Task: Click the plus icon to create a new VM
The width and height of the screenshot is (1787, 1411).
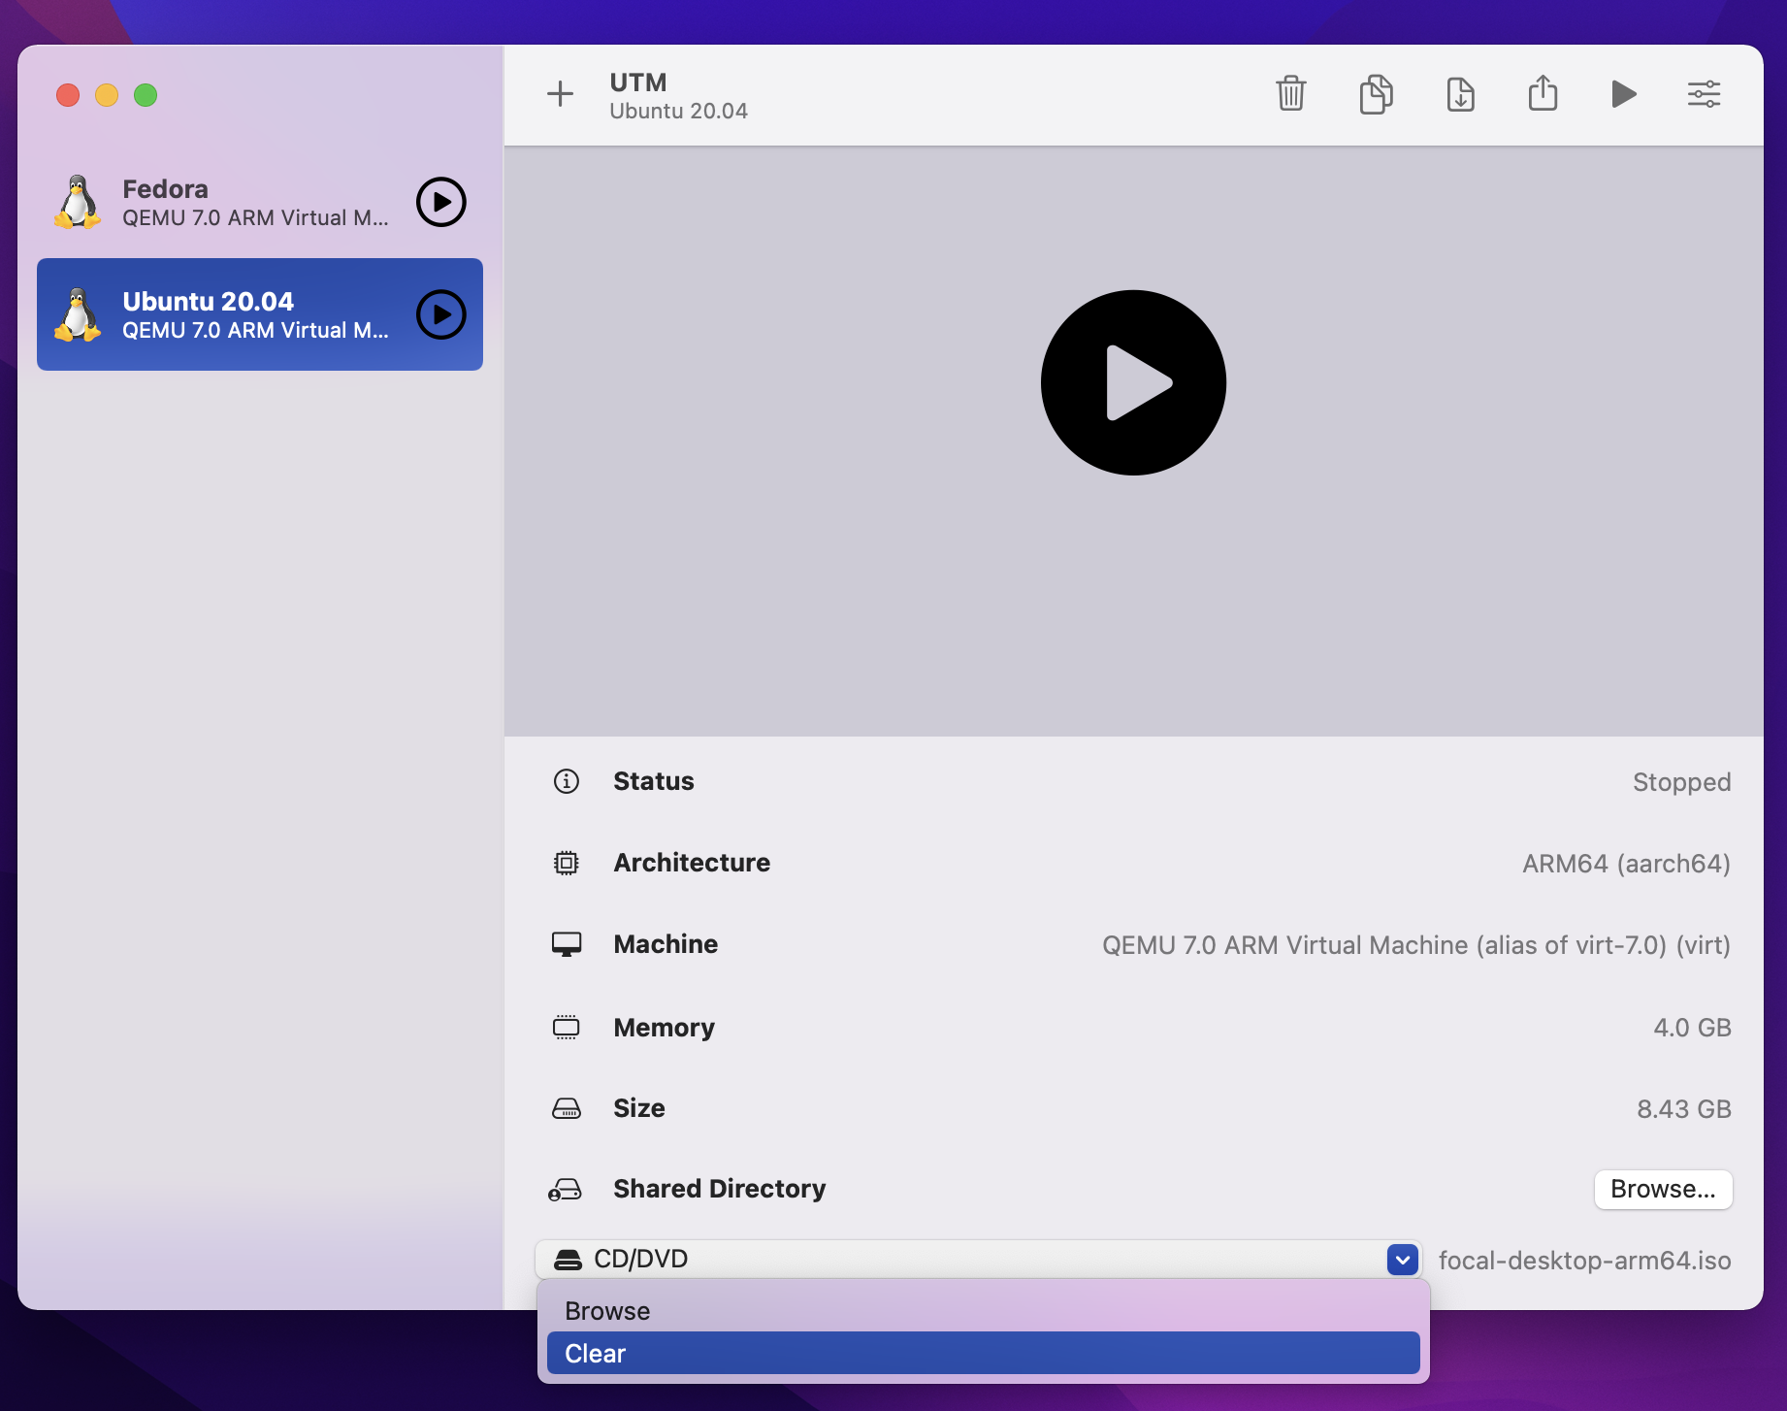Action: [560, 94]
